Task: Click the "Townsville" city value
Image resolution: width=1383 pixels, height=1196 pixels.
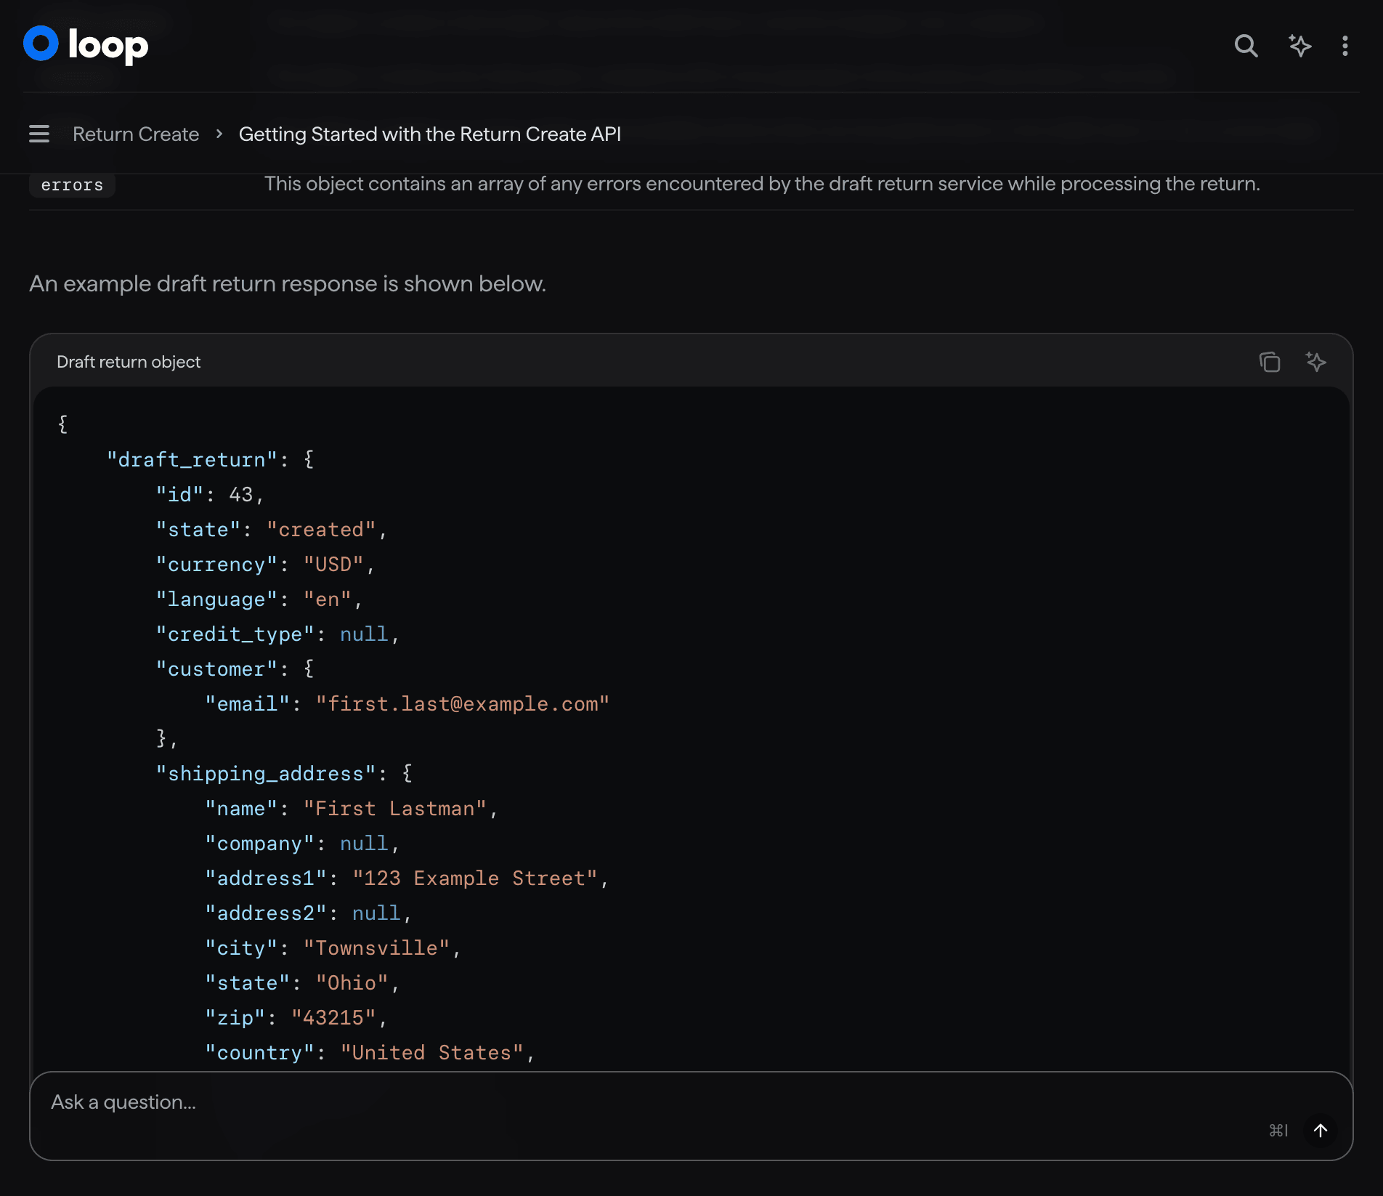Action: 376,948
